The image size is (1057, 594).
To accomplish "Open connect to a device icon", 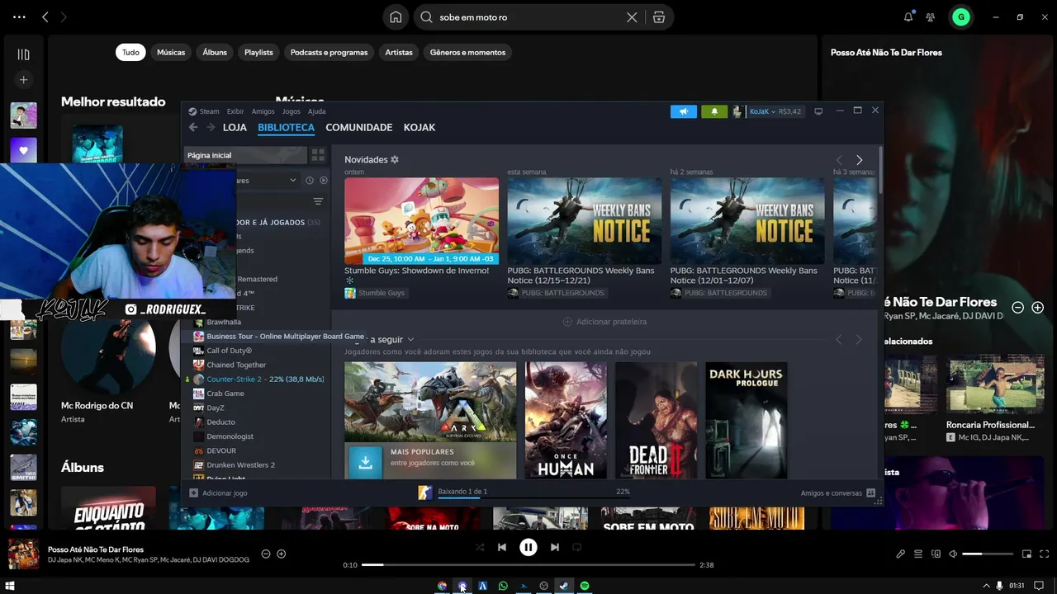I will click(936, 554).
